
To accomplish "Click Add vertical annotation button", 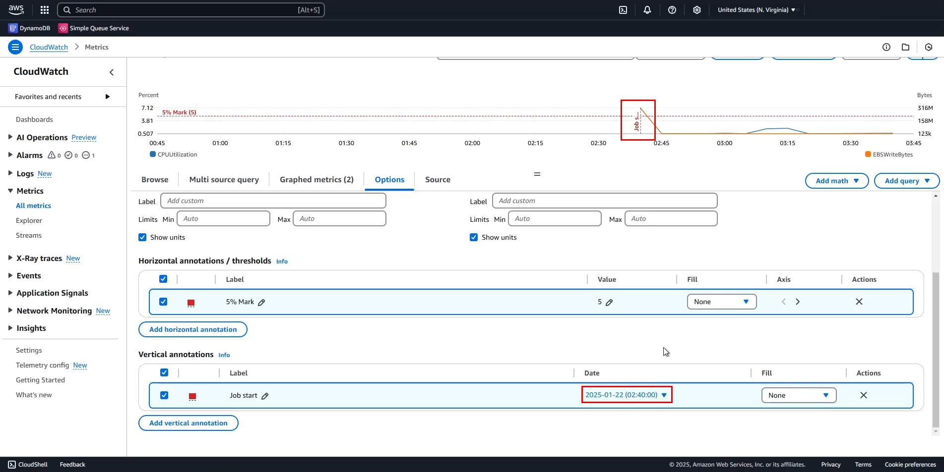I will [x=189, y=423].
